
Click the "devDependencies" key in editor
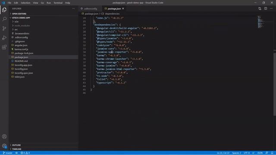105,25
